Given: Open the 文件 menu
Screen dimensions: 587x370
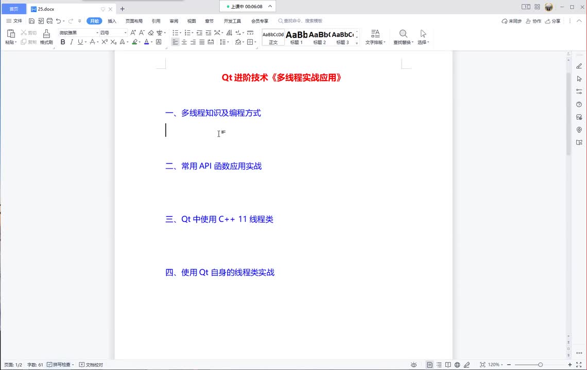Looking at the screenshot, I should click(14, 21).
